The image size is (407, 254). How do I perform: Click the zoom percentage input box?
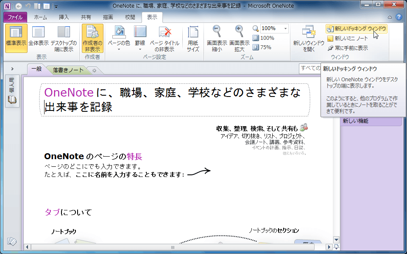click(271, 28)
